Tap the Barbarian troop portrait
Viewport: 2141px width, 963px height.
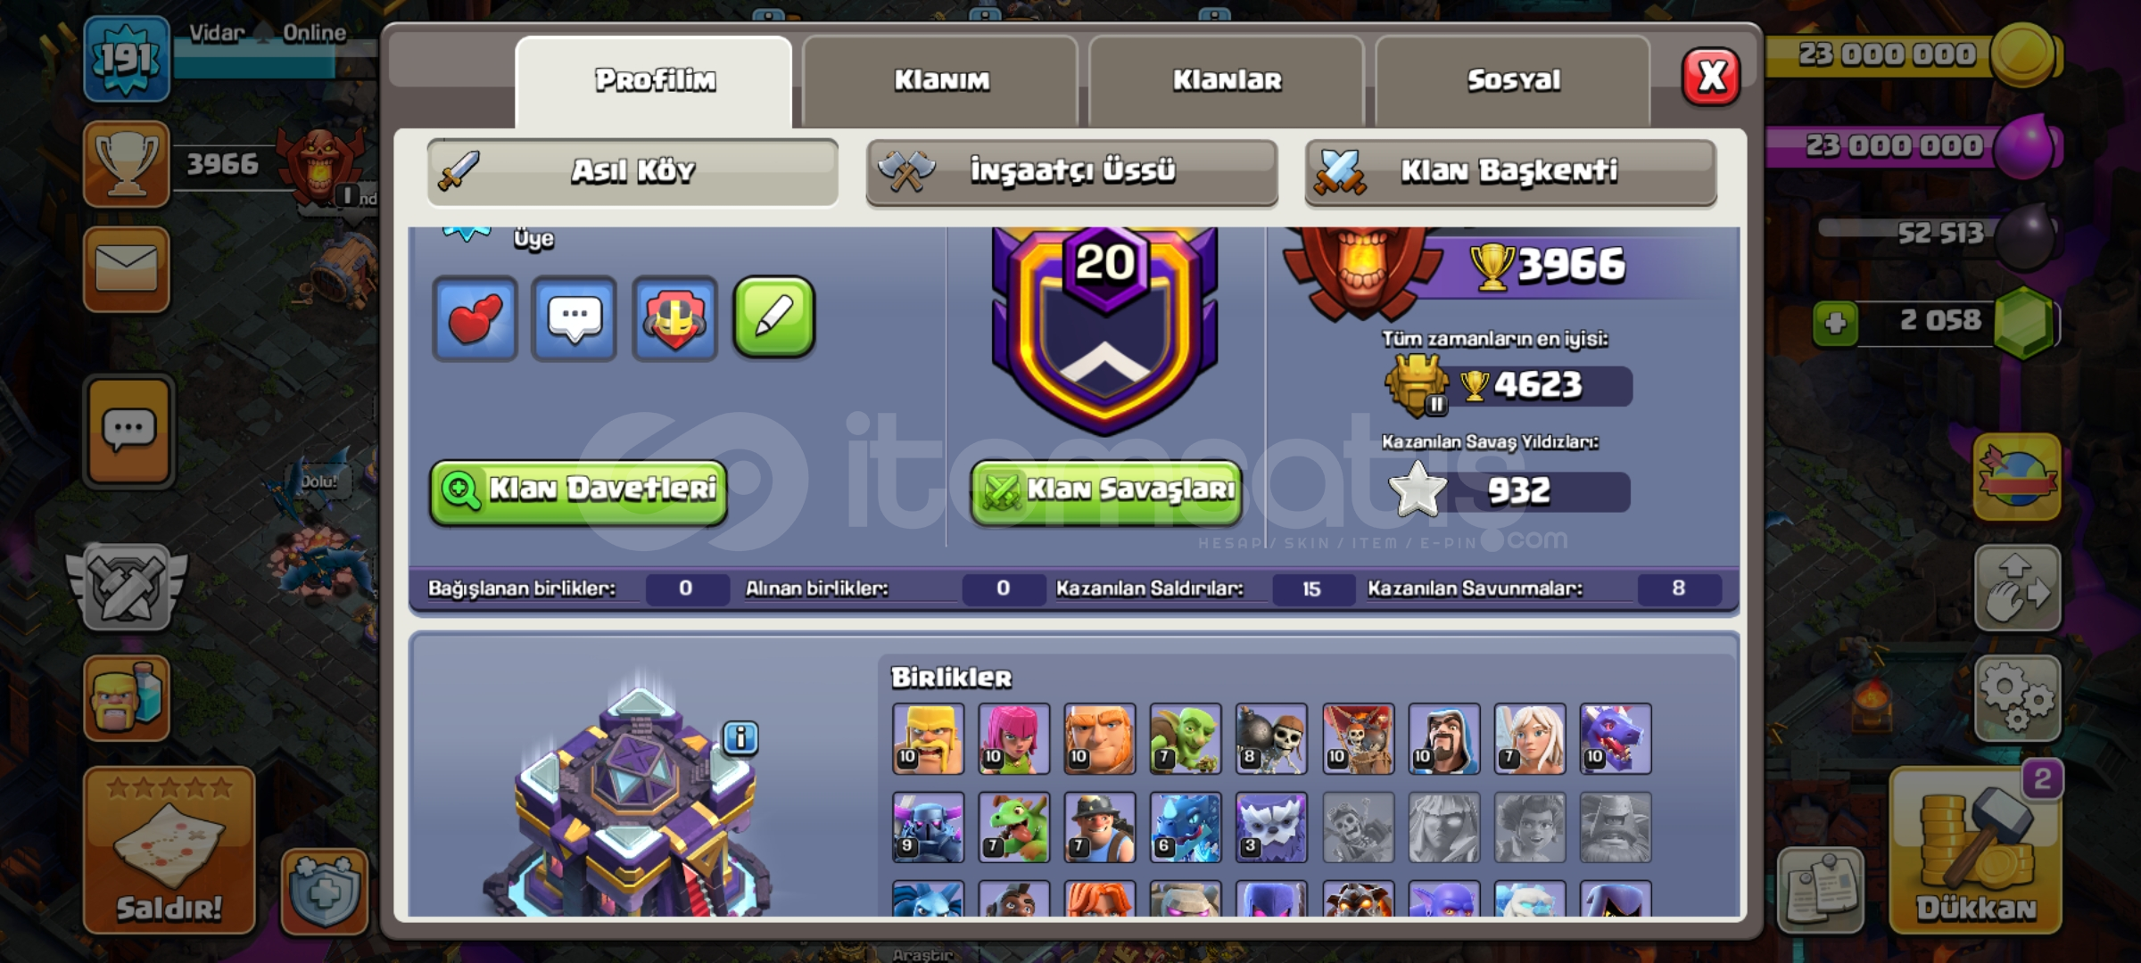(x=928, y=739)
